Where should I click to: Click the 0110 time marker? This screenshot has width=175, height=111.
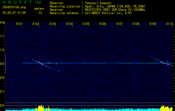tap(169, 24)
